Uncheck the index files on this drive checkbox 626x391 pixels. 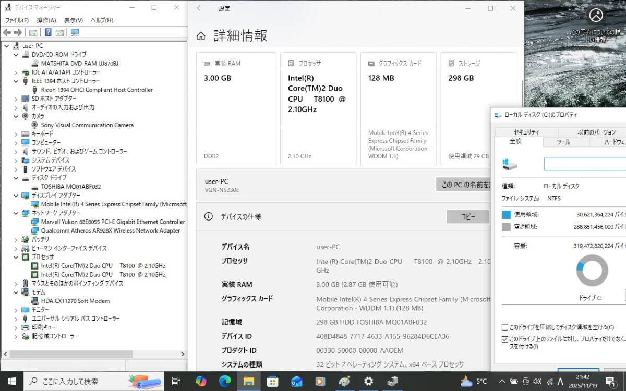pyautogui.click(x=504, y=339)
